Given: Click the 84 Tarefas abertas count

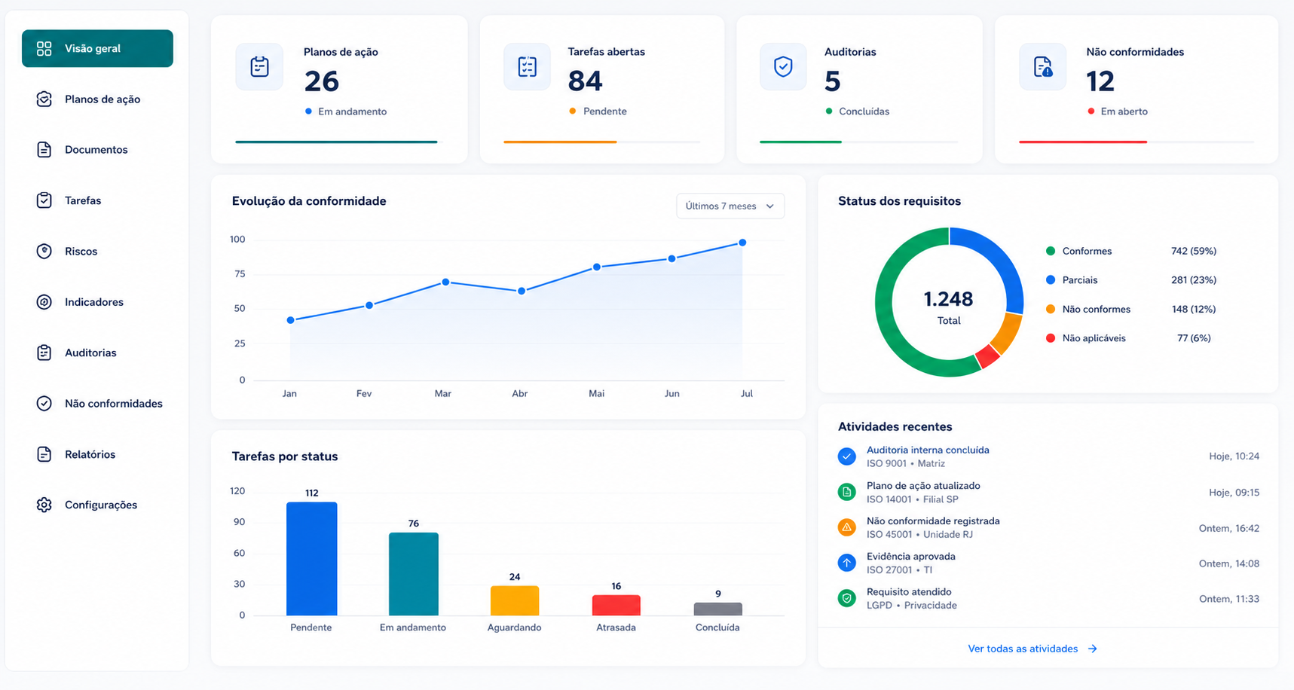Looking at the screenshot, I should 585,81.
